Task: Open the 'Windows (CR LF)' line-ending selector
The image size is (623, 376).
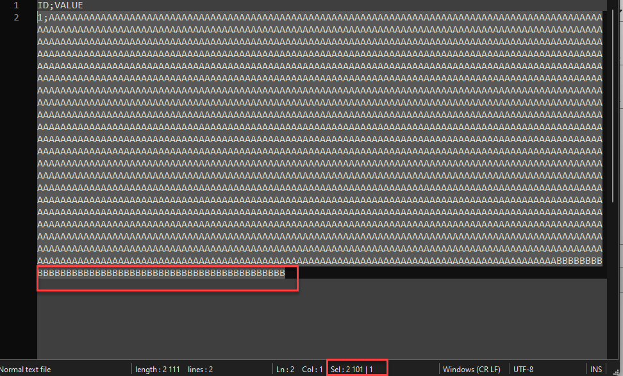Action: [472, 369]
